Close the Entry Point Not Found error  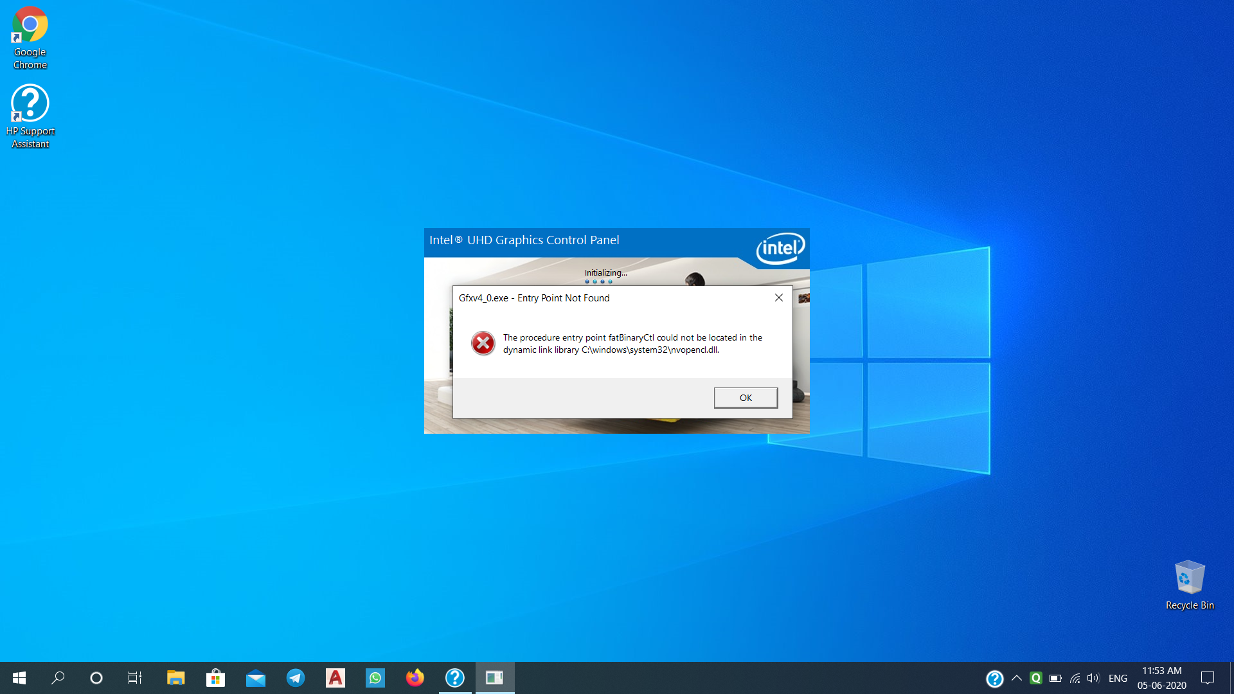pos(745,397)
